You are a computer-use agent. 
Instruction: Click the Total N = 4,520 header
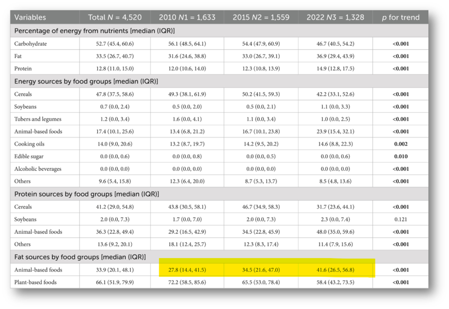(x=115, y=17)
